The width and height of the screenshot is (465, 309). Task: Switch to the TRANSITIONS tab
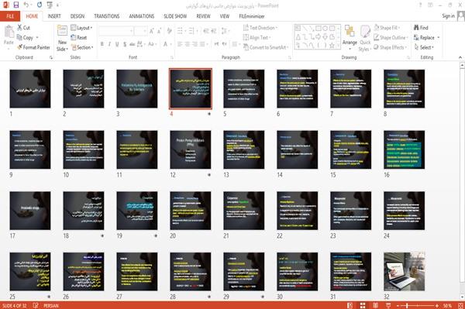click(x=107, y=16)
